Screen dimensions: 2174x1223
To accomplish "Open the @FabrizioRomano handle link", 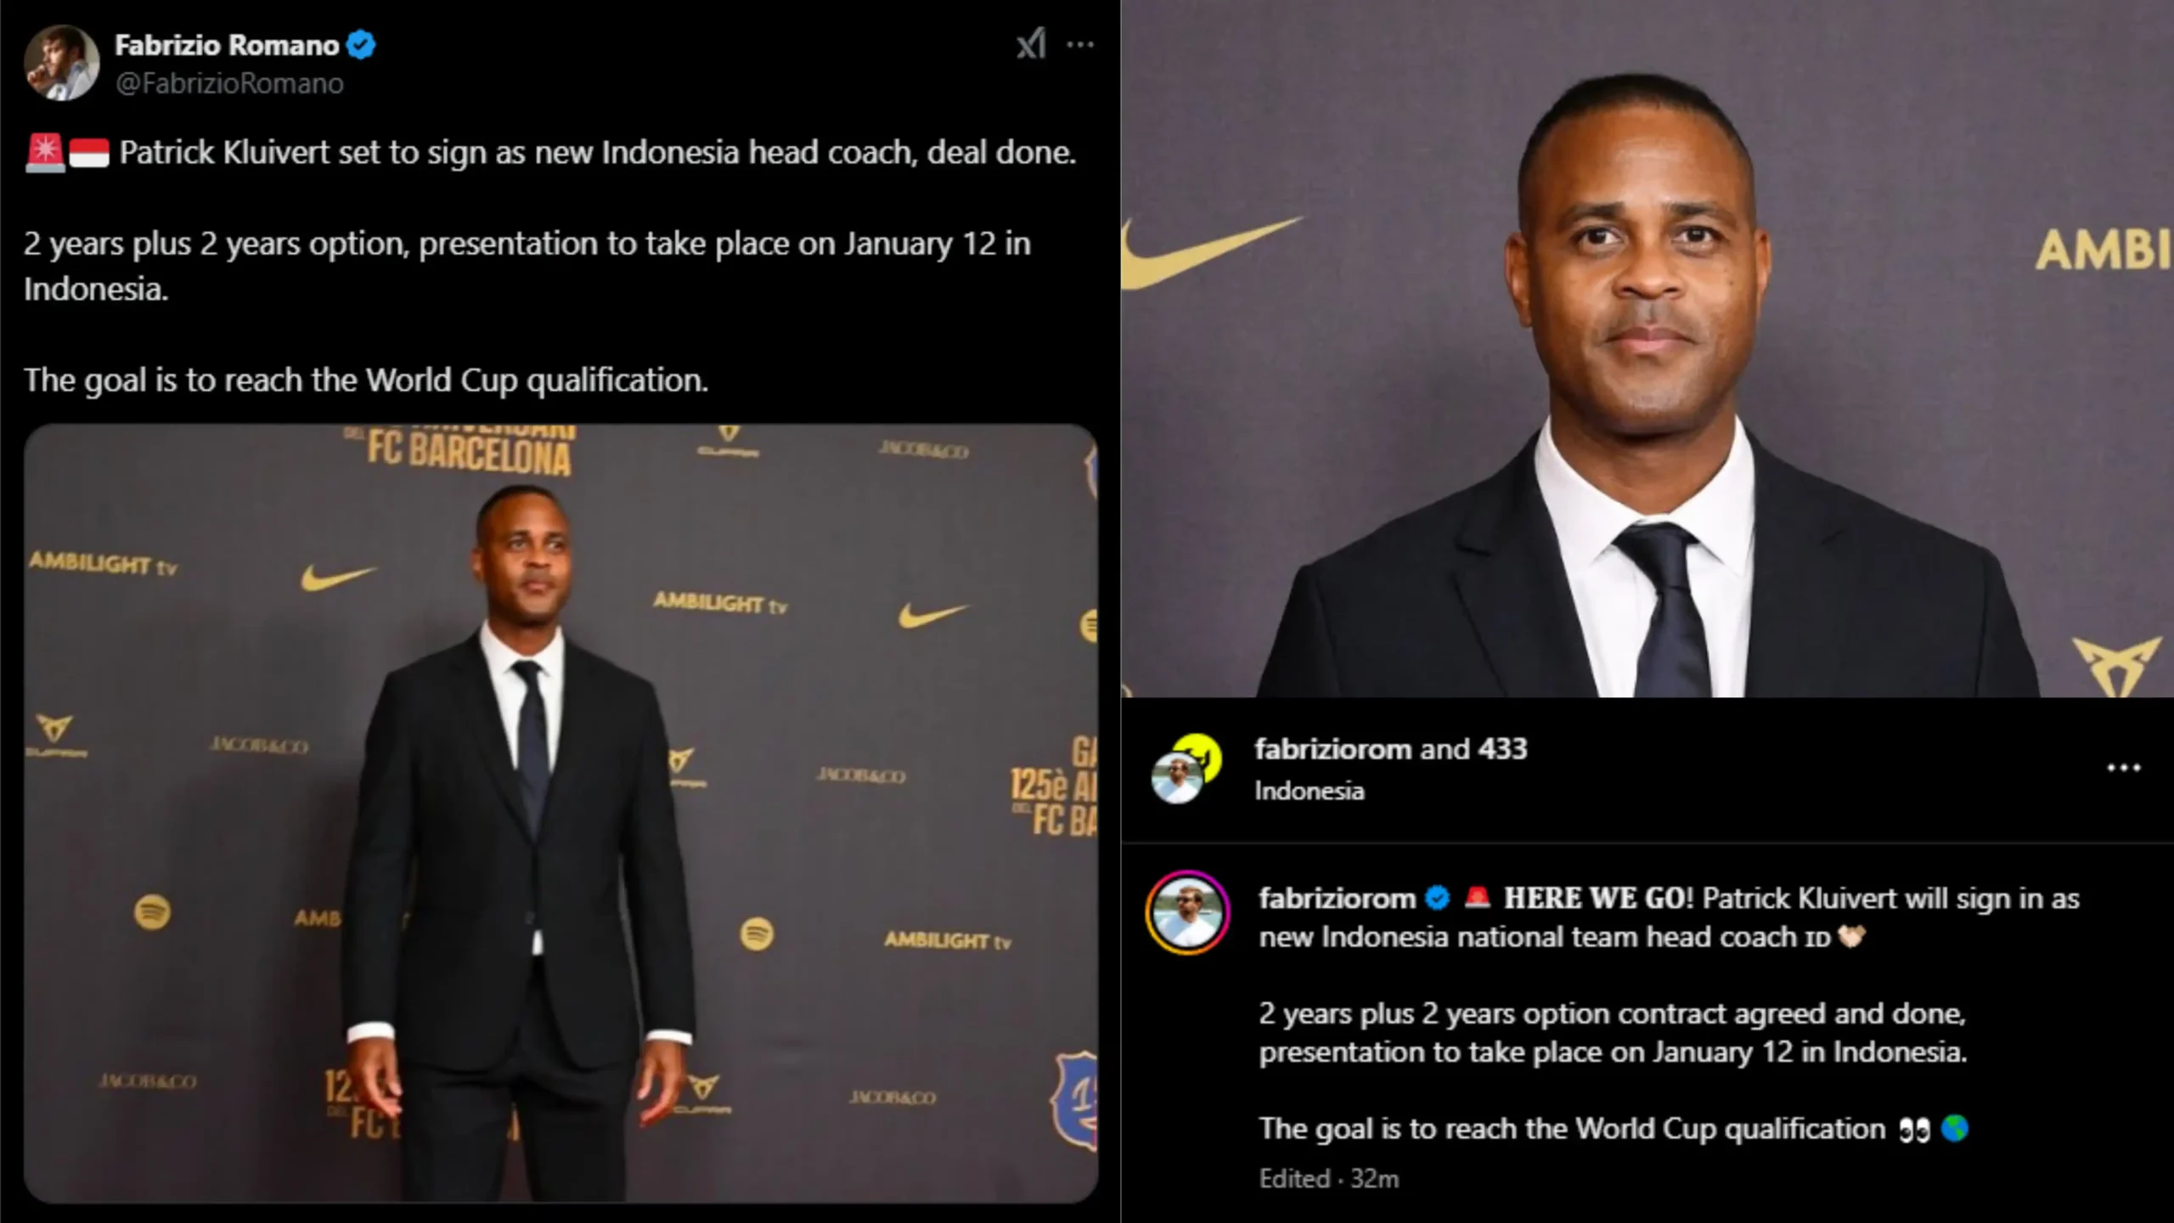I will click(229, 83).
